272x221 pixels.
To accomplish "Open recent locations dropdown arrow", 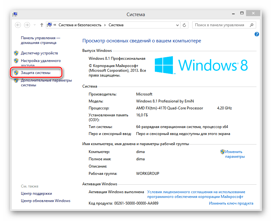I will [x=35, y=25].
